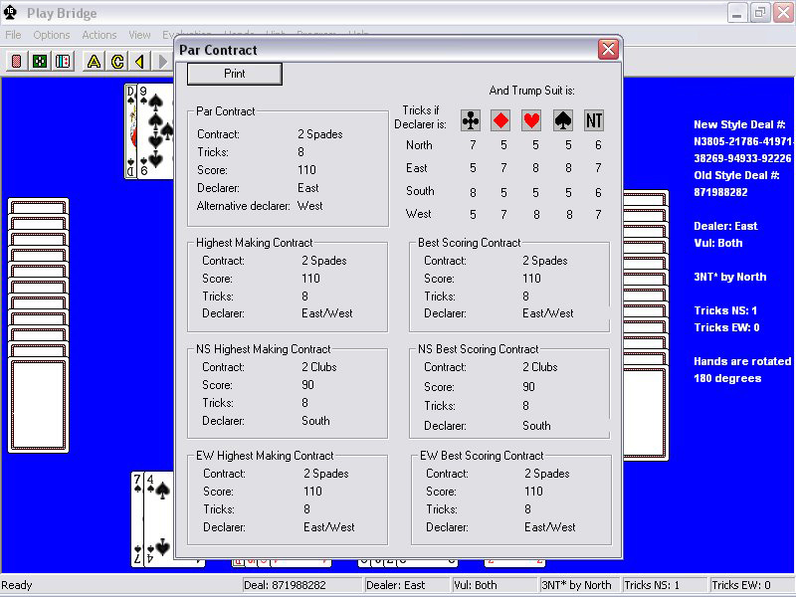Click the card hand layout toolbar icon

(62, 62)
